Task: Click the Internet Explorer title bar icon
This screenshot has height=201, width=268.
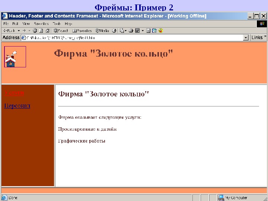Action: pyautogui.click(x=4, y=16)
